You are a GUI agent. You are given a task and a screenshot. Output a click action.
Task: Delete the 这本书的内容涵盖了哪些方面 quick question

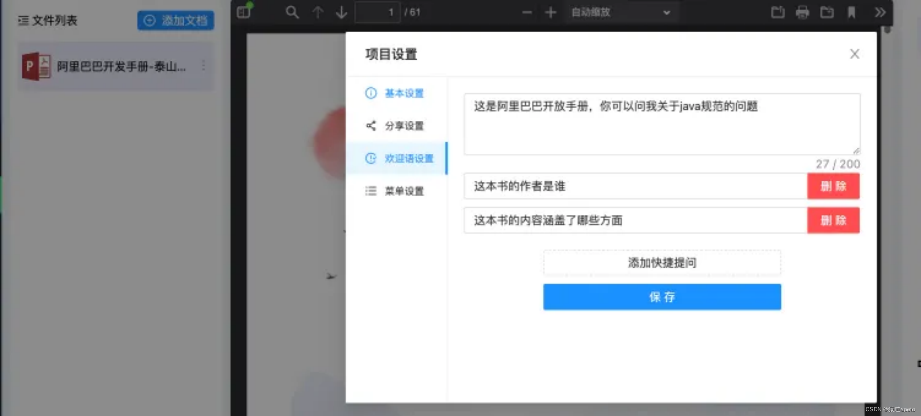click(x=833, y=220)
